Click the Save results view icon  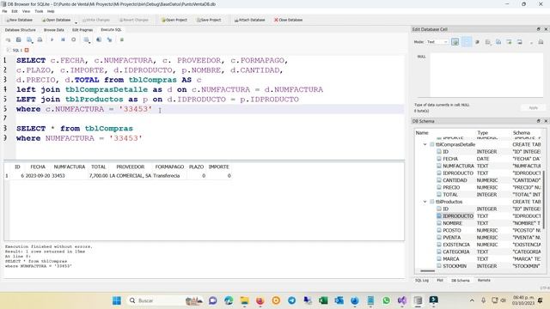pos(86,40)
